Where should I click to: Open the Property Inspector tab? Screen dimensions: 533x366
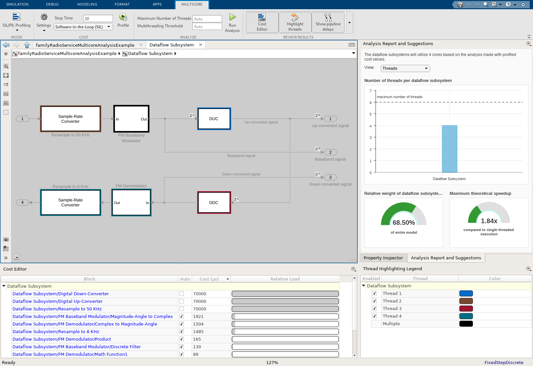click(383, 258)
